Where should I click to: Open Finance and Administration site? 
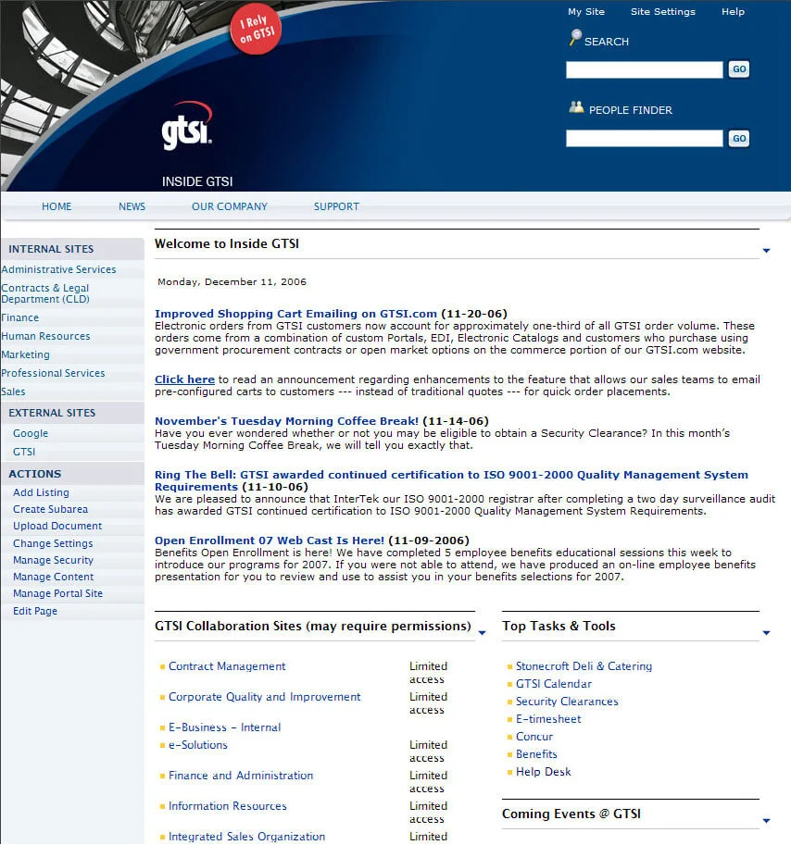coord(241,776)
